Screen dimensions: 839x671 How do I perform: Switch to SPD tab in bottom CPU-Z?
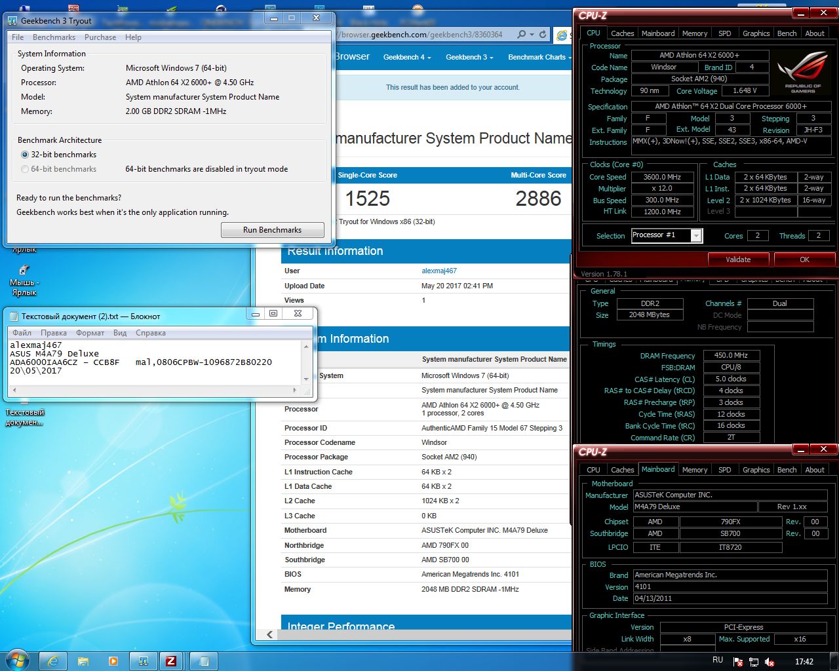click(x=724, y=470)
